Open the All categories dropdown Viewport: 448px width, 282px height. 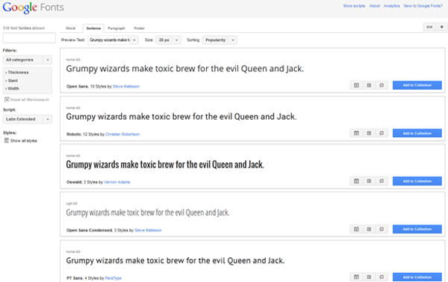(28, 60)
